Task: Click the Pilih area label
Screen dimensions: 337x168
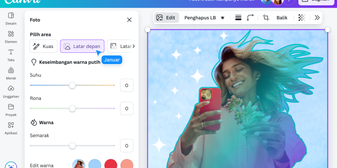Action: point(40,34)
